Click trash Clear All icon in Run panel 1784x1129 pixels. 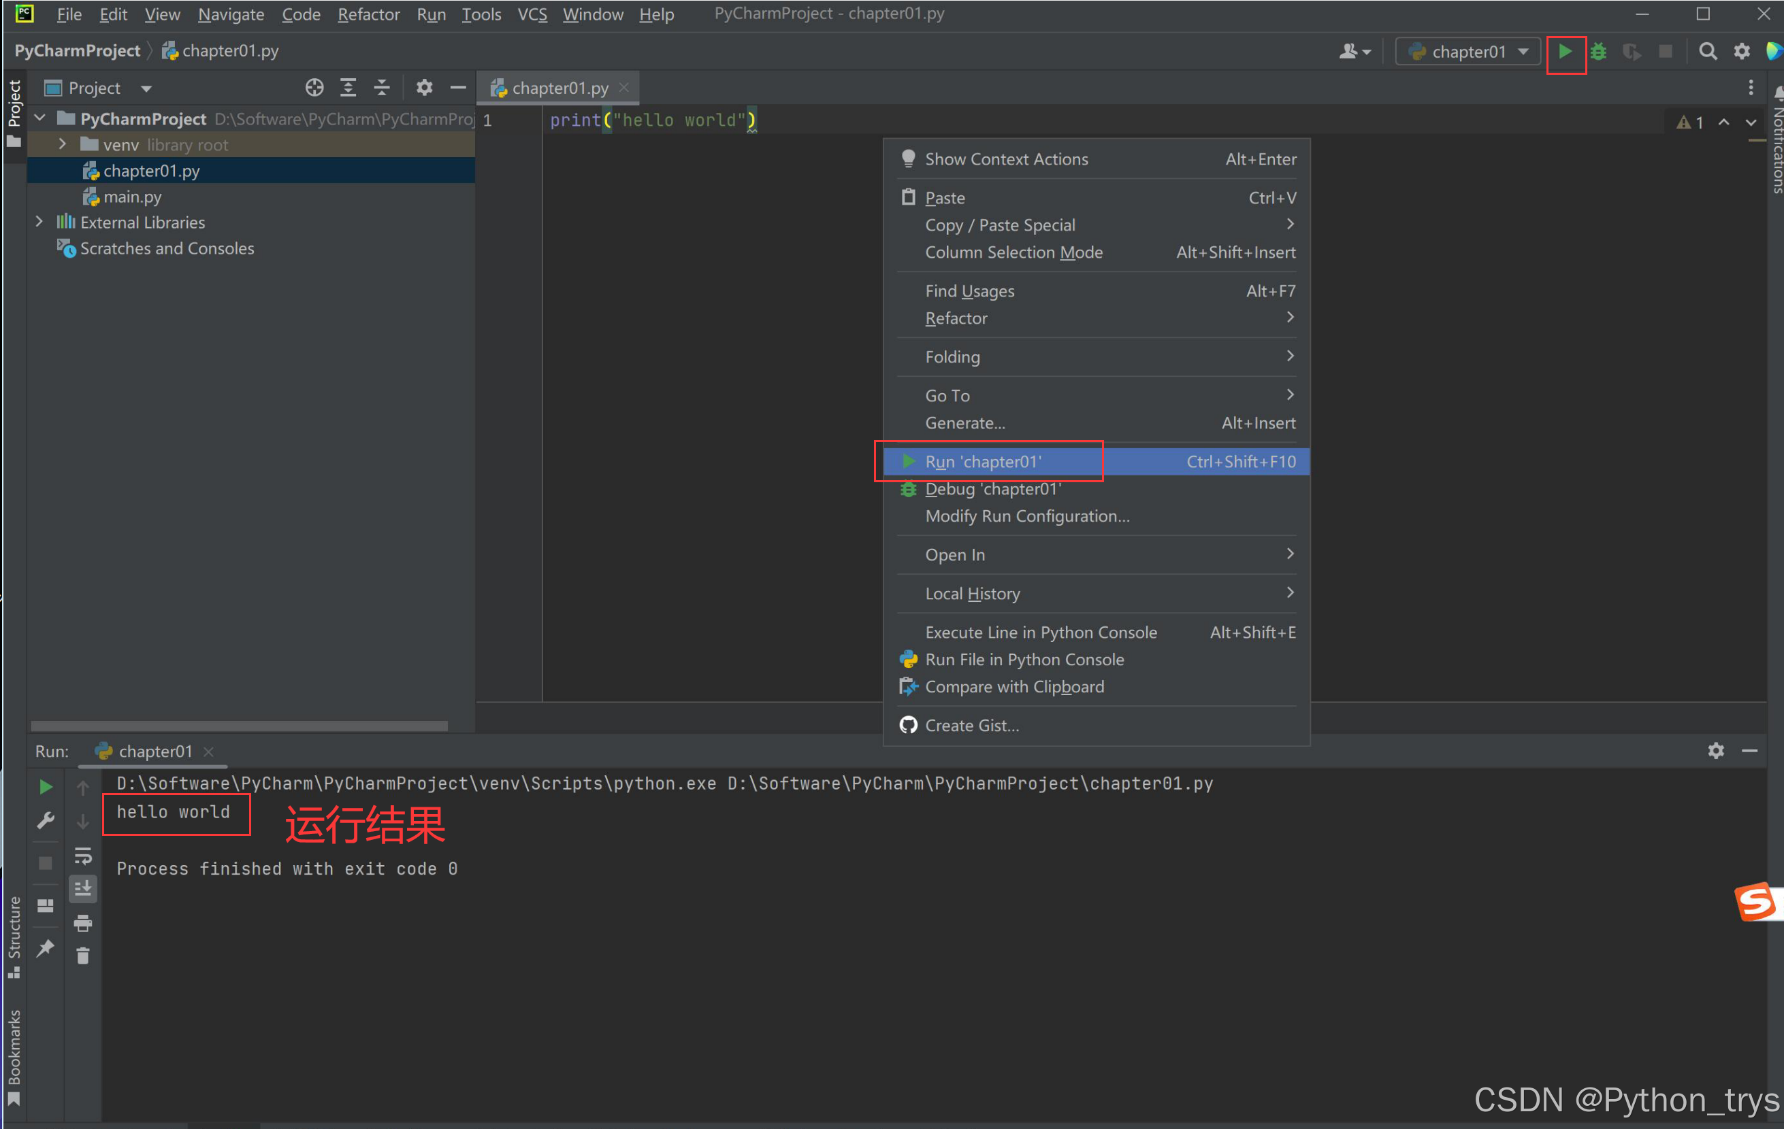tap(83, 956)
